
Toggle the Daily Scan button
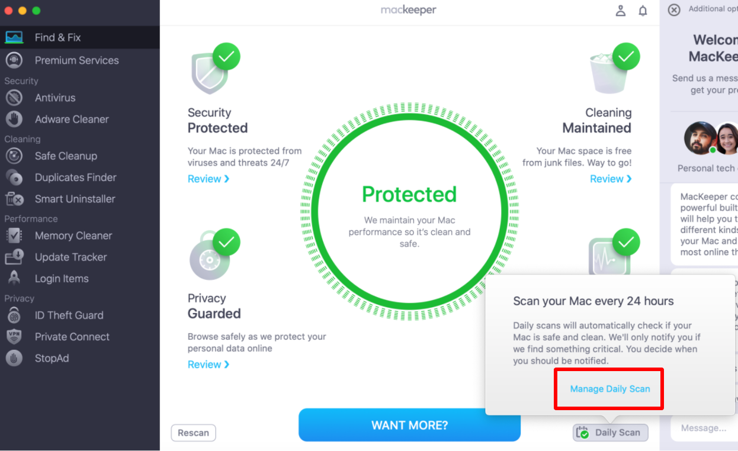[611, 433]
